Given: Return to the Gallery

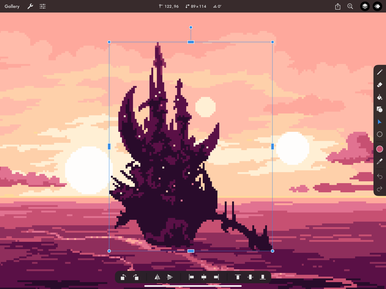Looking at the screenshot, I should [12, 6].
